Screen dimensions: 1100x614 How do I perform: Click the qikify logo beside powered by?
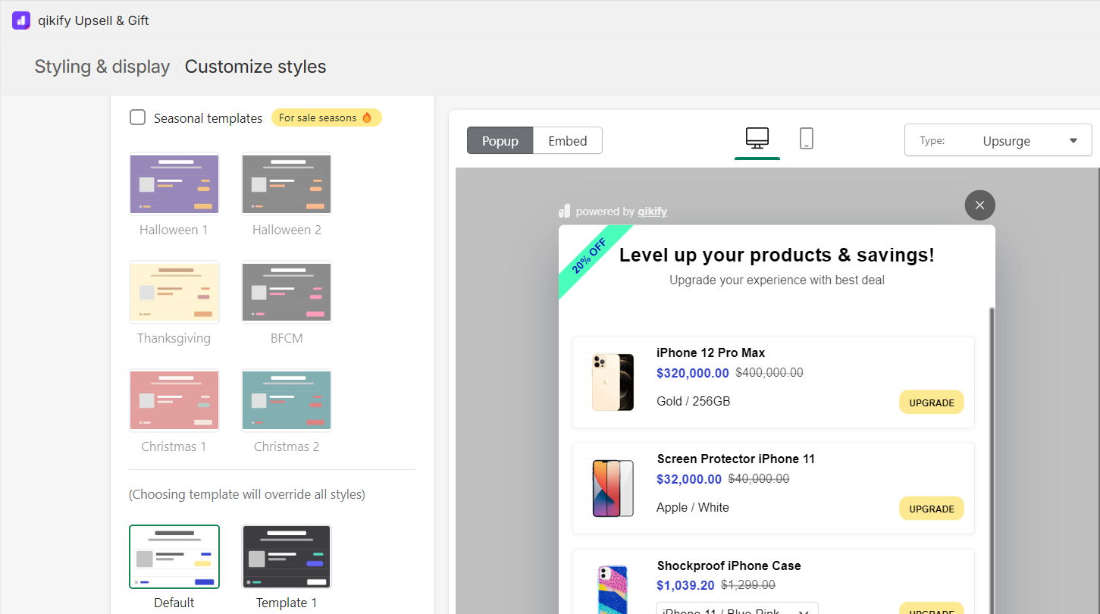[564, 211]
